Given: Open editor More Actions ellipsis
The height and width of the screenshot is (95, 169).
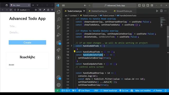Looking at the screenshot, I should pos(166,11).
